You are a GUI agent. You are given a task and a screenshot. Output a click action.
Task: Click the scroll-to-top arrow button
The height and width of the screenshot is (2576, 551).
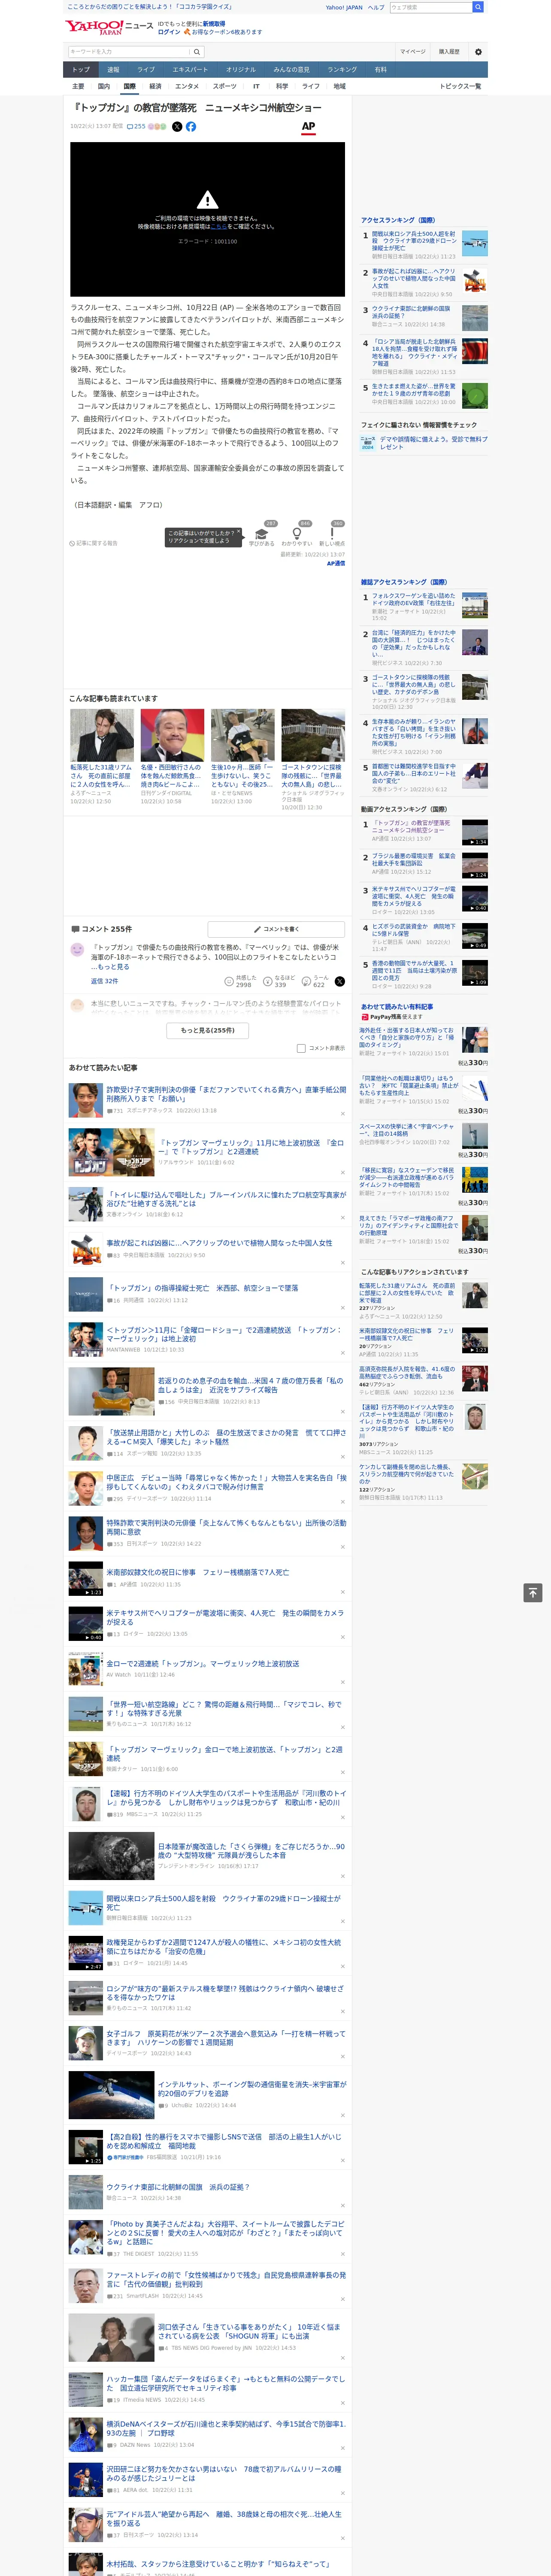click(533, 1592)
